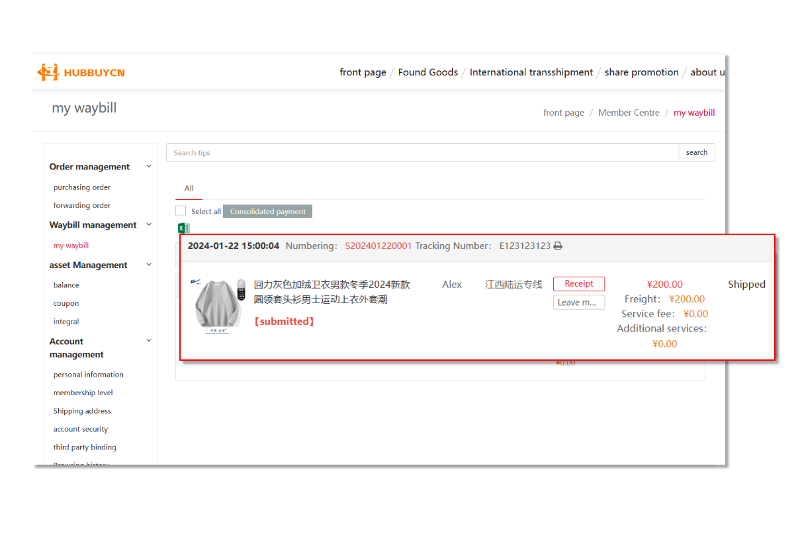Go to Member Centre breadcrumb link
Viewport: 800px width, 558px height.
tap(629, 113)
